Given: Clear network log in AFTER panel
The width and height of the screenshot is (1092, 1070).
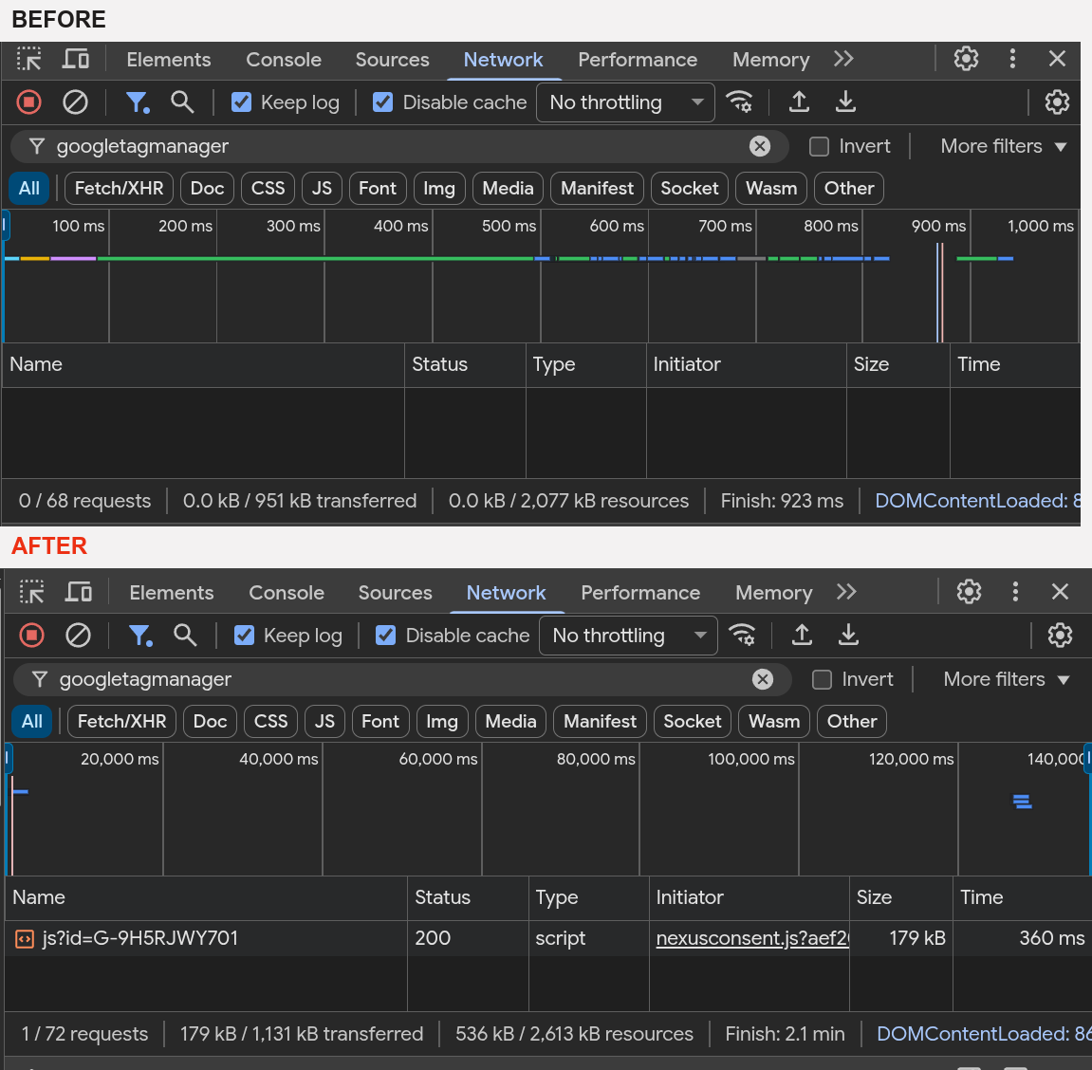Looking at the screenshot, I should coord(78,636).
